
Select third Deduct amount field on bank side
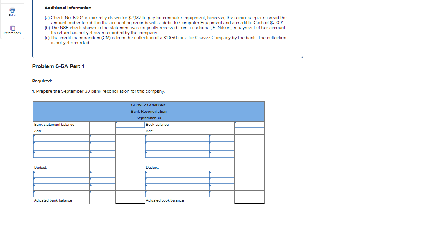coord(103,187)
